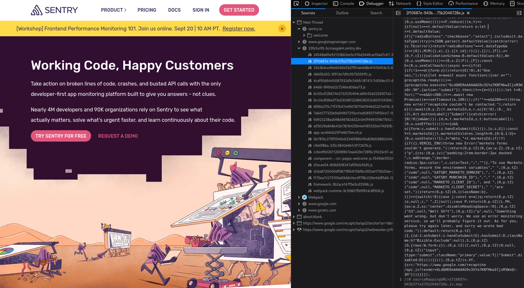Open component---src-pages-welcome-js file

click(x=342, y=158)
